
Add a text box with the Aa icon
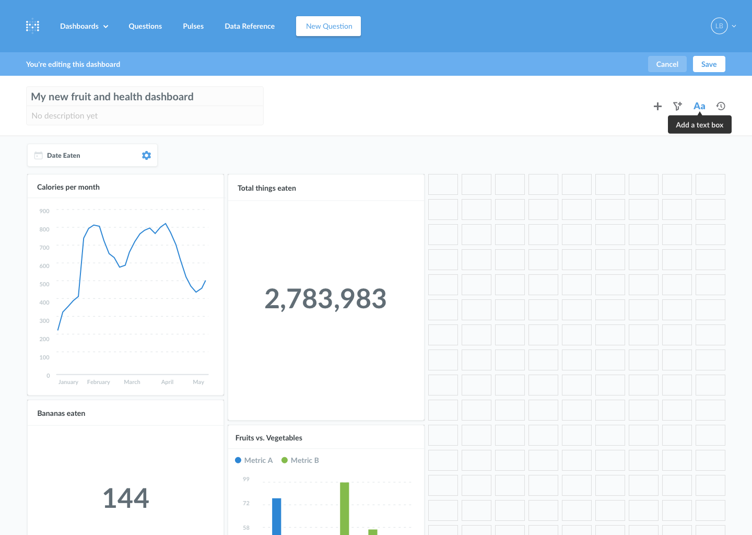click(699, 106)
